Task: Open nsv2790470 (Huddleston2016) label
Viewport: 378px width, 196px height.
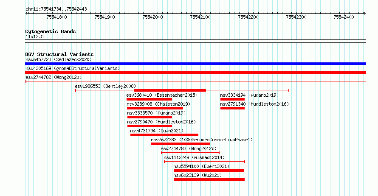Action: (161, 122)
